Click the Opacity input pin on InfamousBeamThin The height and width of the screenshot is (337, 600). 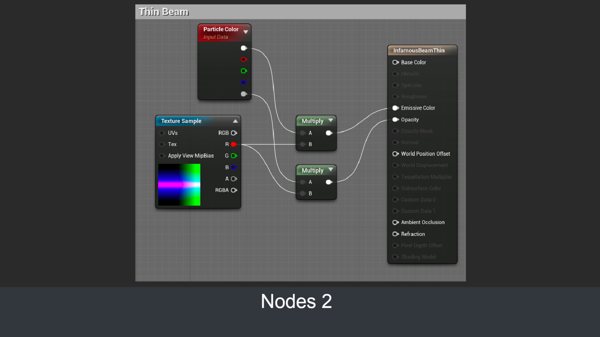point(395,119)
